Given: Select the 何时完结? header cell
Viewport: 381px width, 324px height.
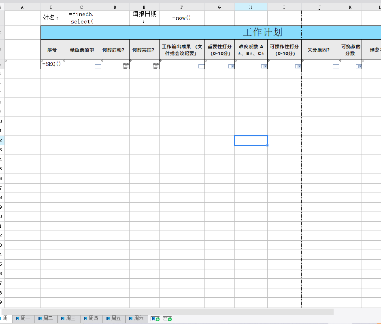Looking at the screenshot, I should tap(144, 49).
